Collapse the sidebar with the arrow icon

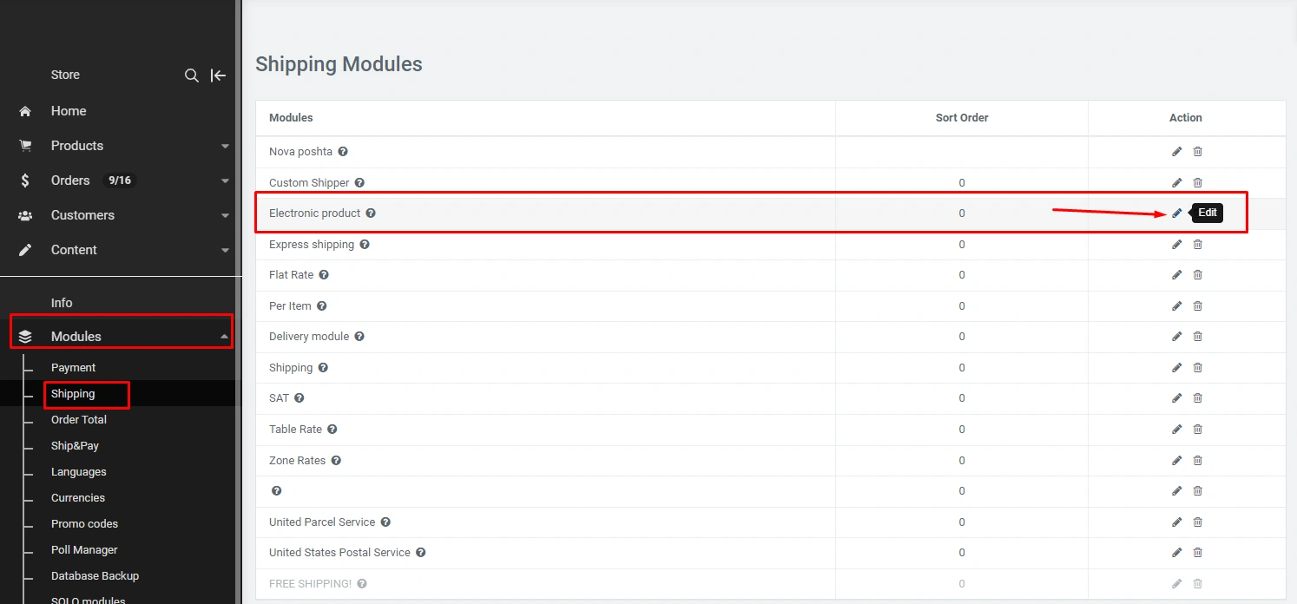coord(218,75)
